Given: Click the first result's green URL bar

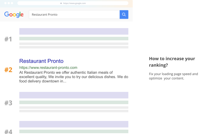Looking at the screenshot, I should (x=74, y=39).
